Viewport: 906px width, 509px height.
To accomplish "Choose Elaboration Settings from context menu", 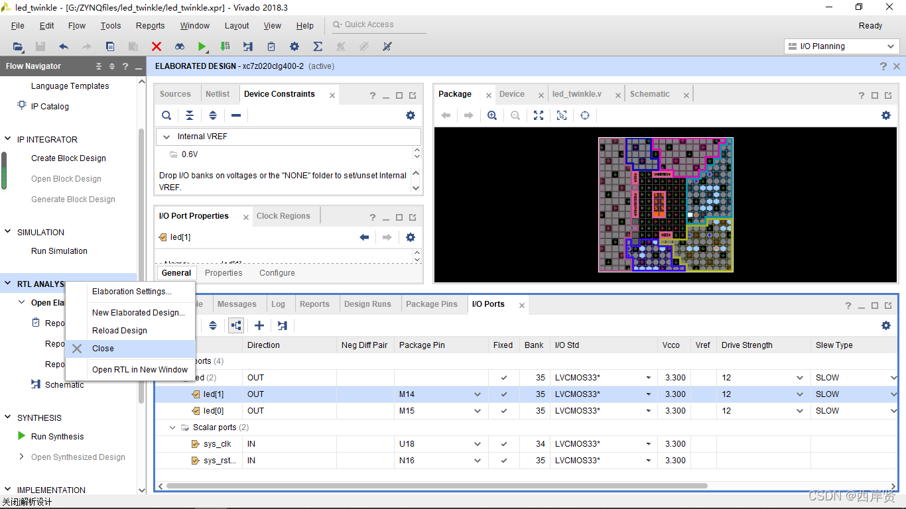I will (130, 292).
